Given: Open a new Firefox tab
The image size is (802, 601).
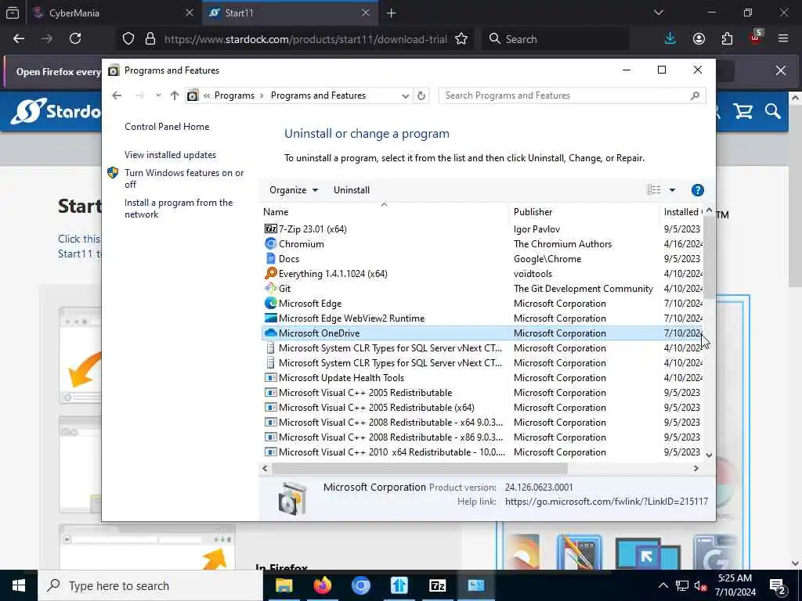Looking at the screenshot, I should pos(392,13).
